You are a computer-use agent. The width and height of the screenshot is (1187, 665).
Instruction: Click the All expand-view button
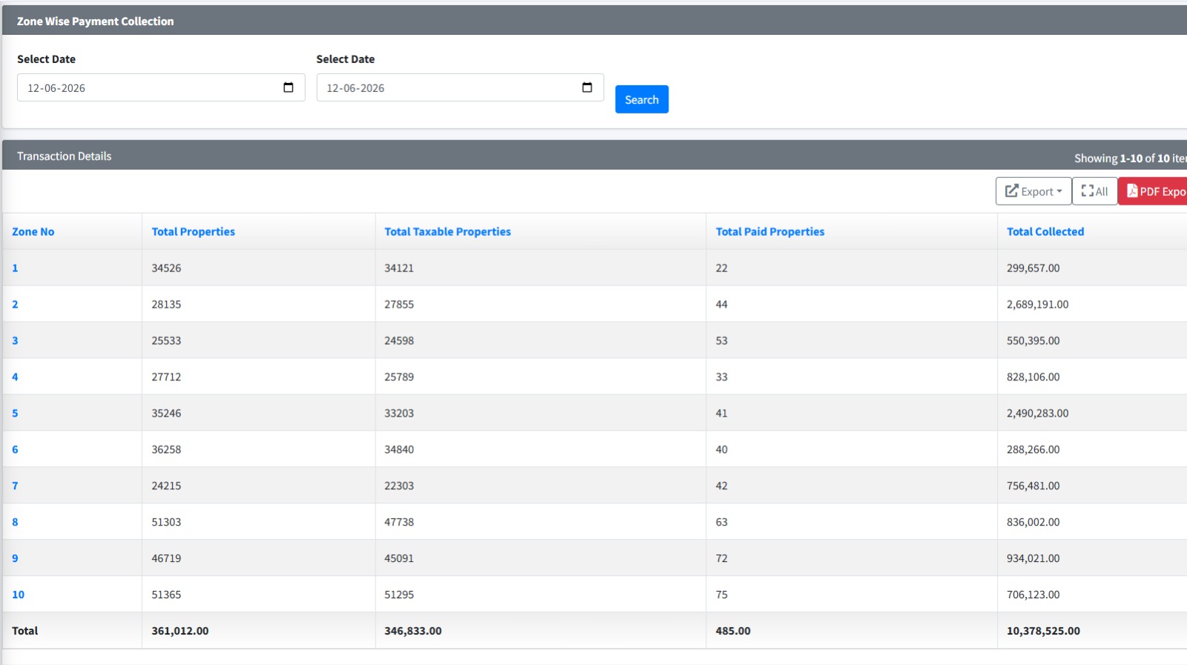click(1094, 191)
